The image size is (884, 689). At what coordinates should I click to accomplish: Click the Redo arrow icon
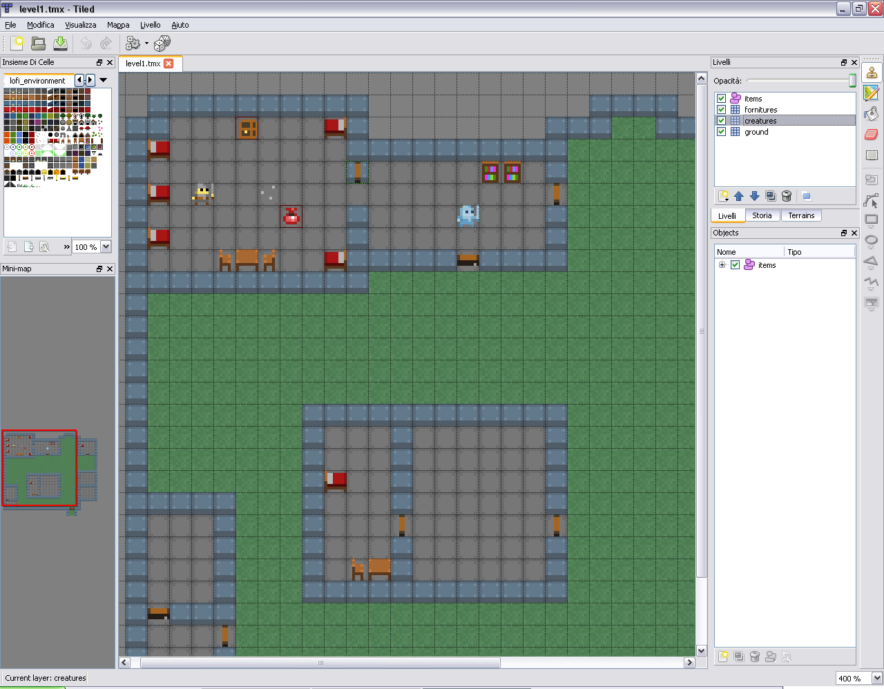(x=106, y=43)
